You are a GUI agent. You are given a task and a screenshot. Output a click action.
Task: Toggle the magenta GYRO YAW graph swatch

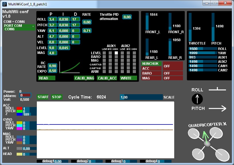coord(19,128)
